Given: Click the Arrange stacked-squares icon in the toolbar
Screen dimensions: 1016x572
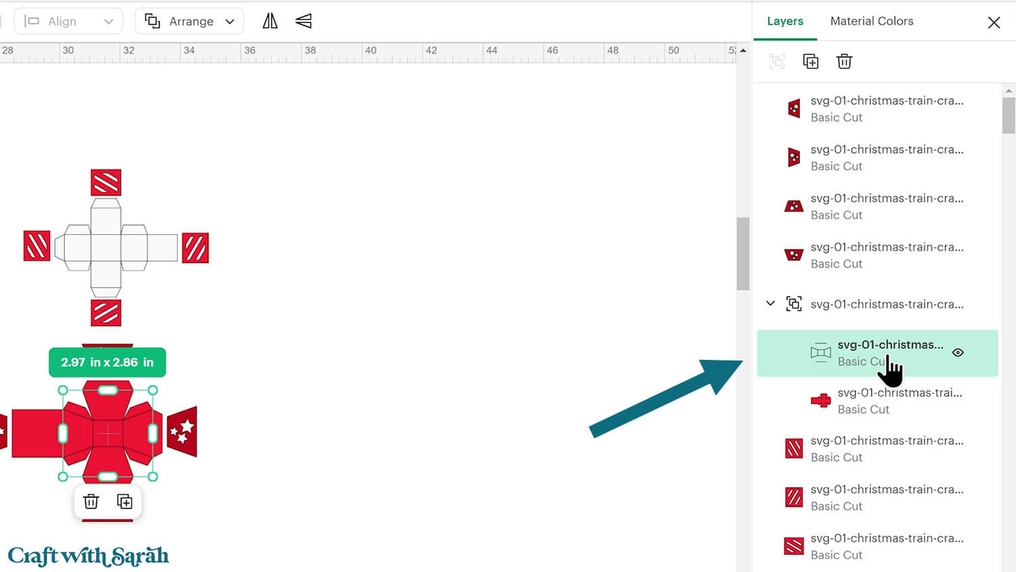Looking at the screenshot, I should pos(152,21).
